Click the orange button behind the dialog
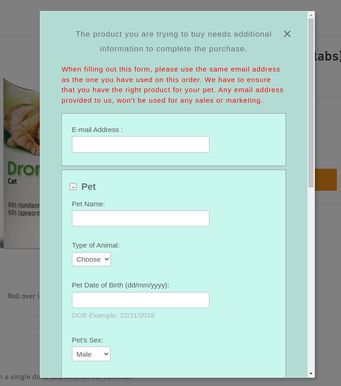Viewport: 341px width, 386px height. point(326,180)
